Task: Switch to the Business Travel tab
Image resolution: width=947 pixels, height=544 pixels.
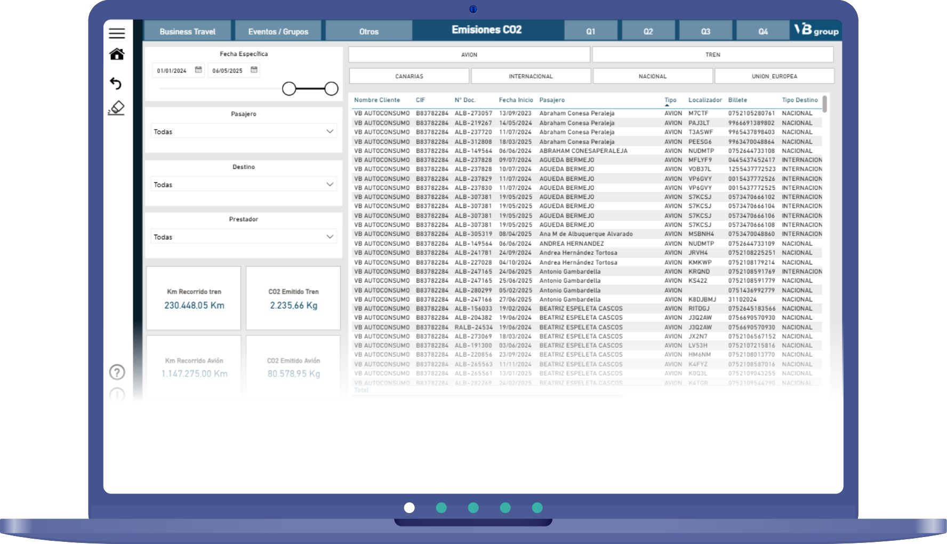Action: click(187, 31)
